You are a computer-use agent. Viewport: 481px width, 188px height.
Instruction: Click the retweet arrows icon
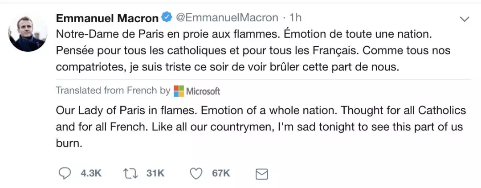coord(130,173)
